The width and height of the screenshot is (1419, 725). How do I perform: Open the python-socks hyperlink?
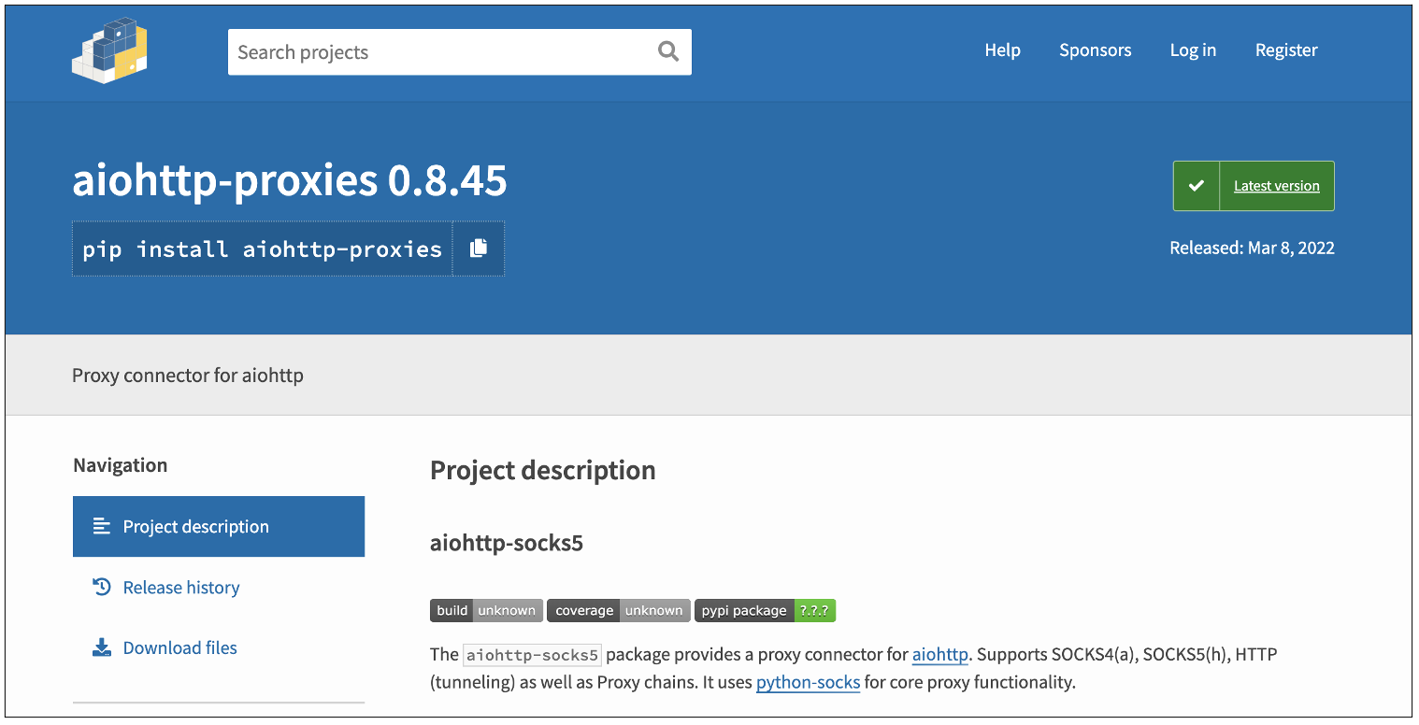[808, 682]
